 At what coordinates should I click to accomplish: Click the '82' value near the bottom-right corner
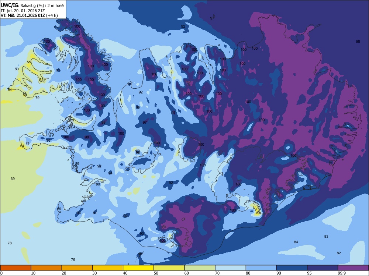339,253
